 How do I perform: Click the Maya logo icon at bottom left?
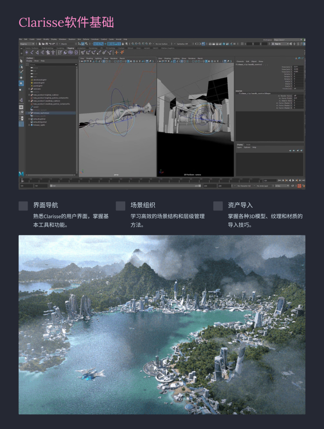(21, 174)
